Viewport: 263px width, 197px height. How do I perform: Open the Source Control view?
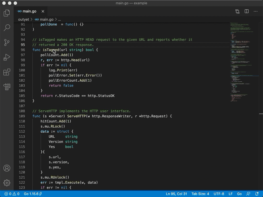[7, 42]
